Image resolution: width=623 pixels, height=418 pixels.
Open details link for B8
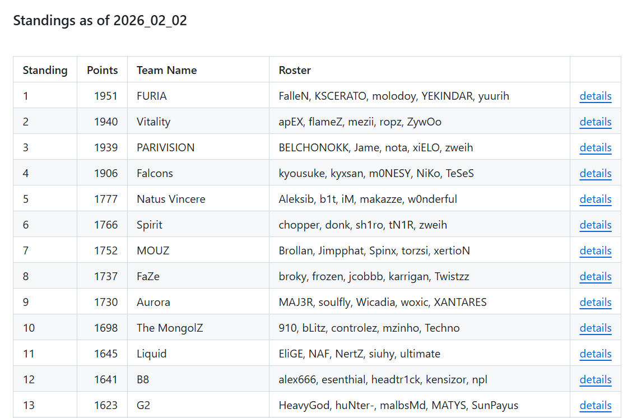coord(595,380)
